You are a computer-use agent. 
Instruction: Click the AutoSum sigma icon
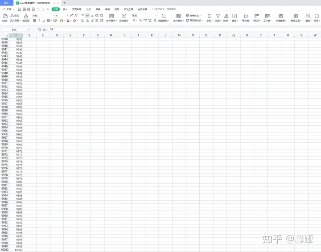209,16
